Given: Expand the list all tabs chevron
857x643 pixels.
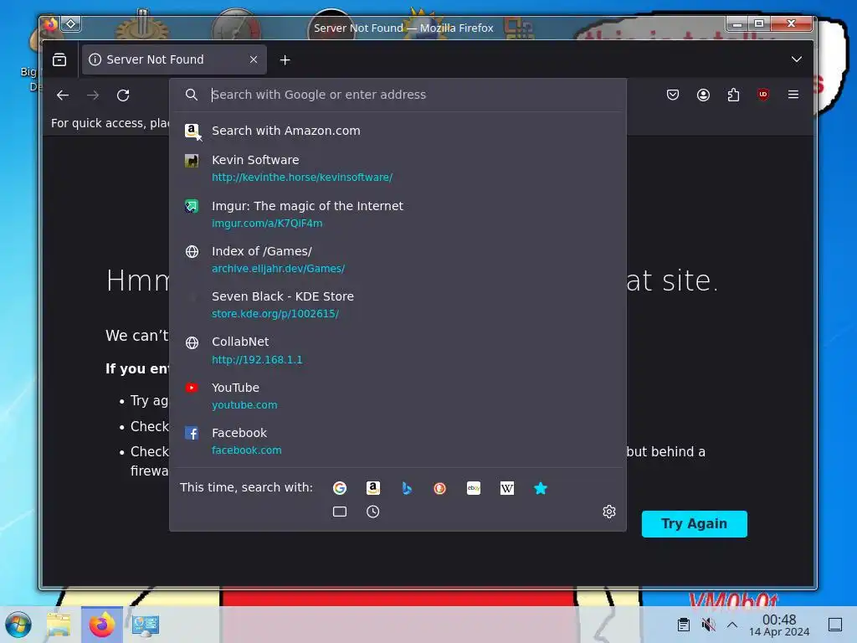Looking at the screenshot, I should [797, 59].
